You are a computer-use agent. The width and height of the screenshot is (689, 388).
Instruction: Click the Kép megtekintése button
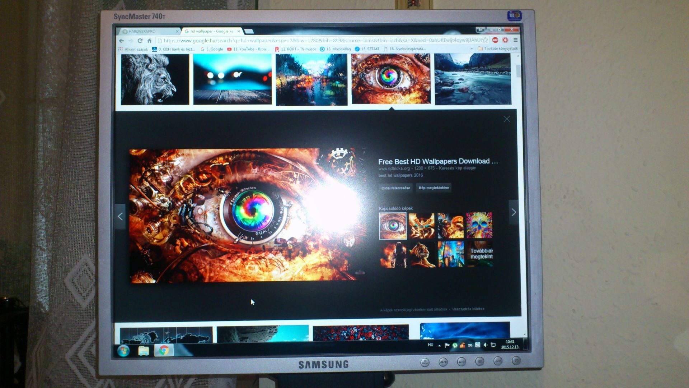pyautogui.click(x=433, y=188)
